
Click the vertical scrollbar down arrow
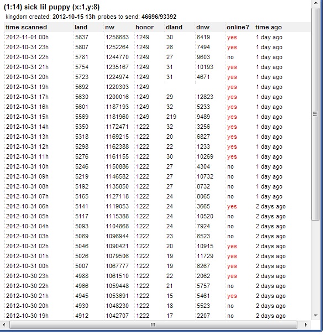(x=315, y=316)
